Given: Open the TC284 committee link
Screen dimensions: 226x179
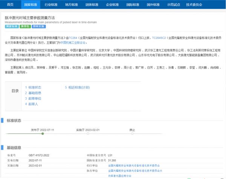Looking at the screenshot, I should [73, 38].
